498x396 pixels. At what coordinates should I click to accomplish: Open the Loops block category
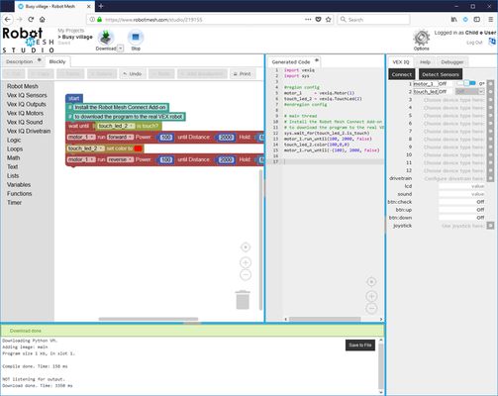[x=15, y=148]
